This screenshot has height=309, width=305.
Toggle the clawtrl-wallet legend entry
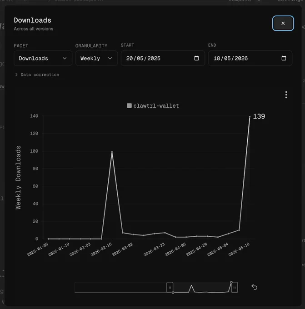pos(153,106)
